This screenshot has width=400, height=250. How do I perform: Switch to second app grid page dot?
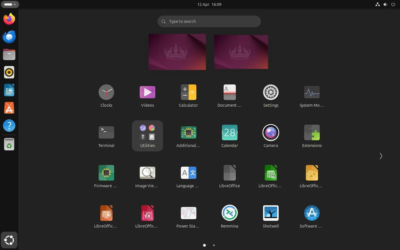[x=214, y=245]
